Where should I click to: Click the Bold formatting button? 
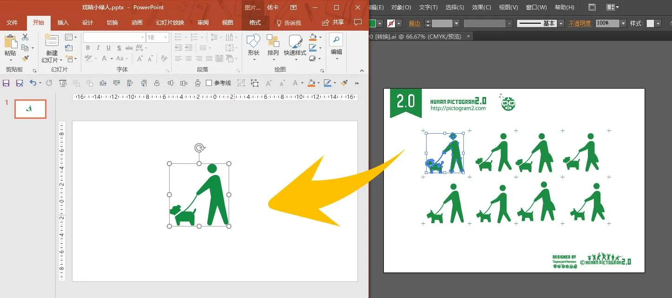point(88,48)
